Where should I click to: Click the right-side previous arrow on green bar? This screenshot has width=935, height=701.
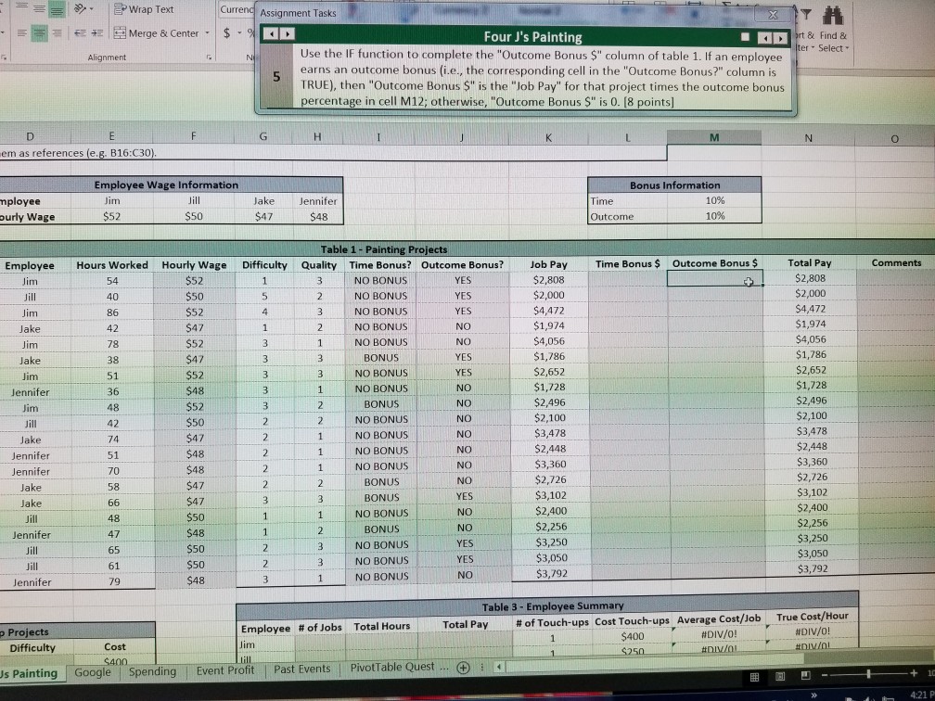click(765, 39)
